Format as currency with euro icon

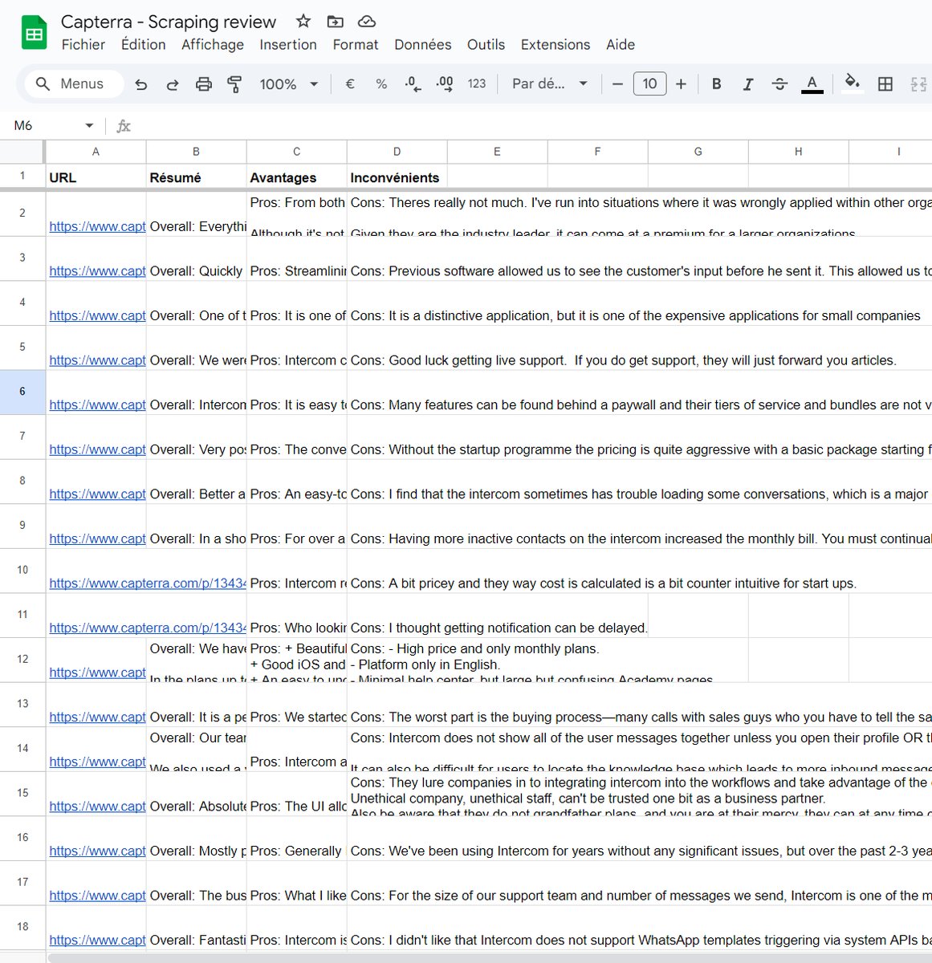tap(350, 83)
